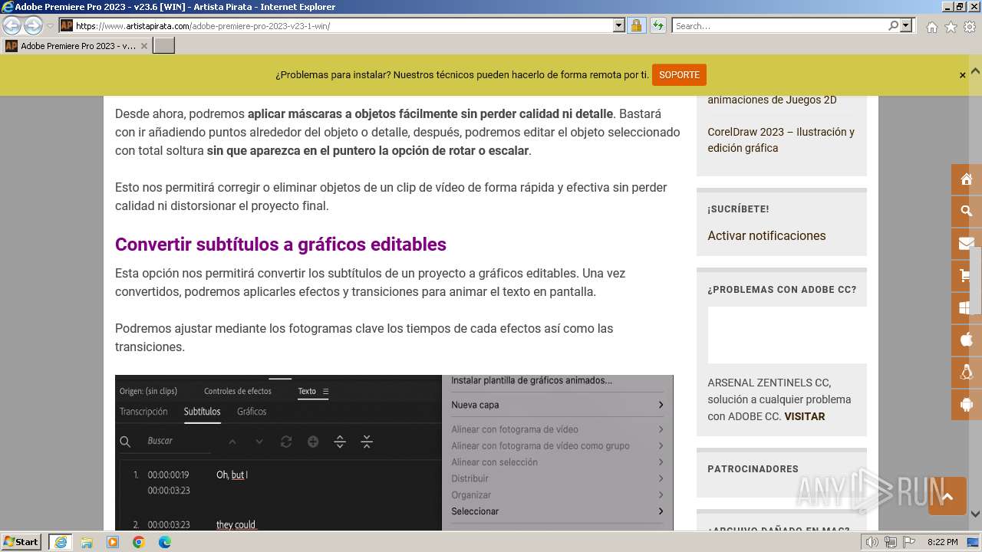
Task: Select the Transcripción tab in the screenshot image
Action: 143,412
